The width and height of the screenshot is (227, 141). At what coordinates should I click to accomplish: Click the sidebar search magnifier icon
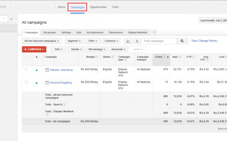coord(4,19)
